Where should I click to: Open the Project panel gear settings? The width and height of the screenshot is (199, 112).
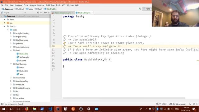coord(45,12)
